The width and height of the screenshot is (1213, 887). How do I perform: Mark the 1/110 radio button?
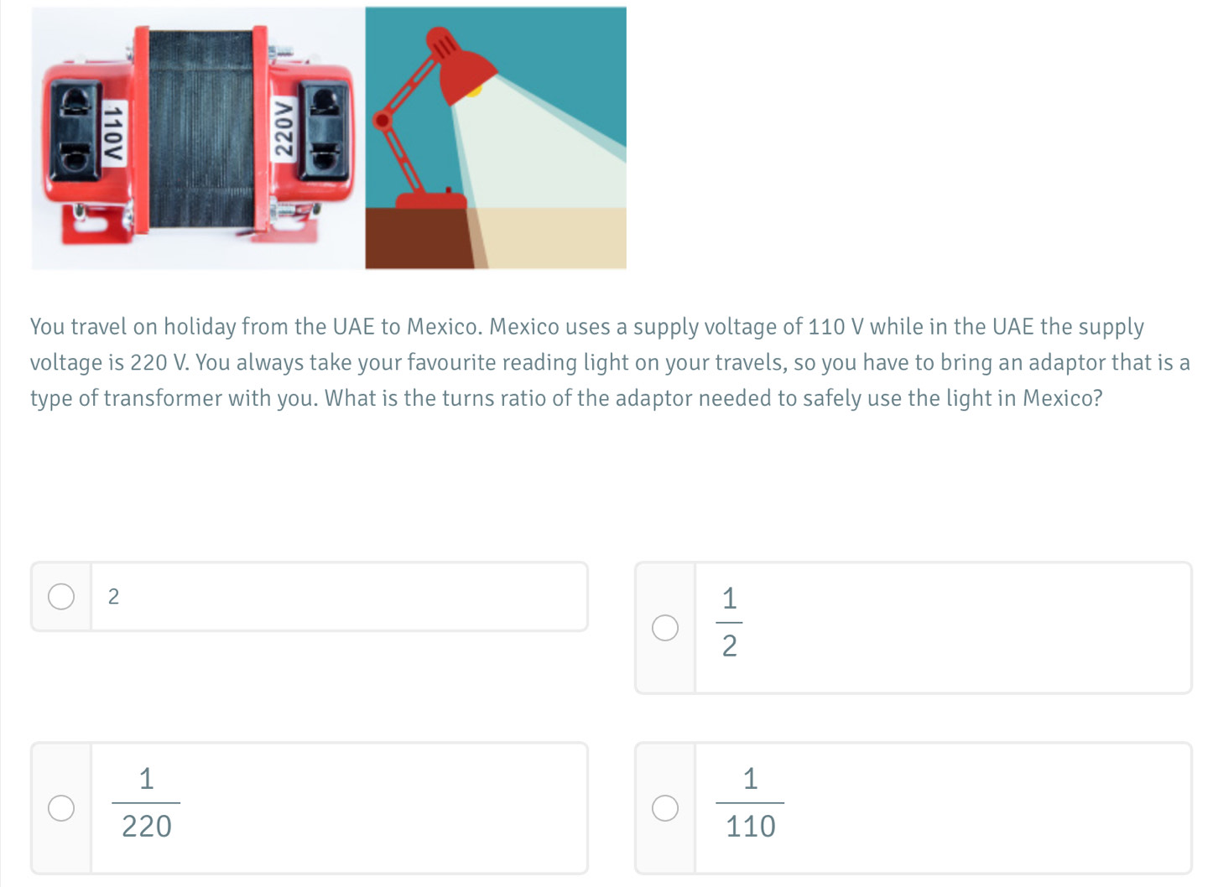665,808
